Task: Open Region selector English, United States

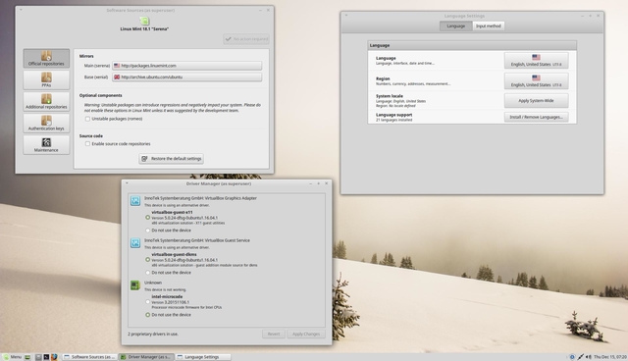Action: tap(536, 81)
